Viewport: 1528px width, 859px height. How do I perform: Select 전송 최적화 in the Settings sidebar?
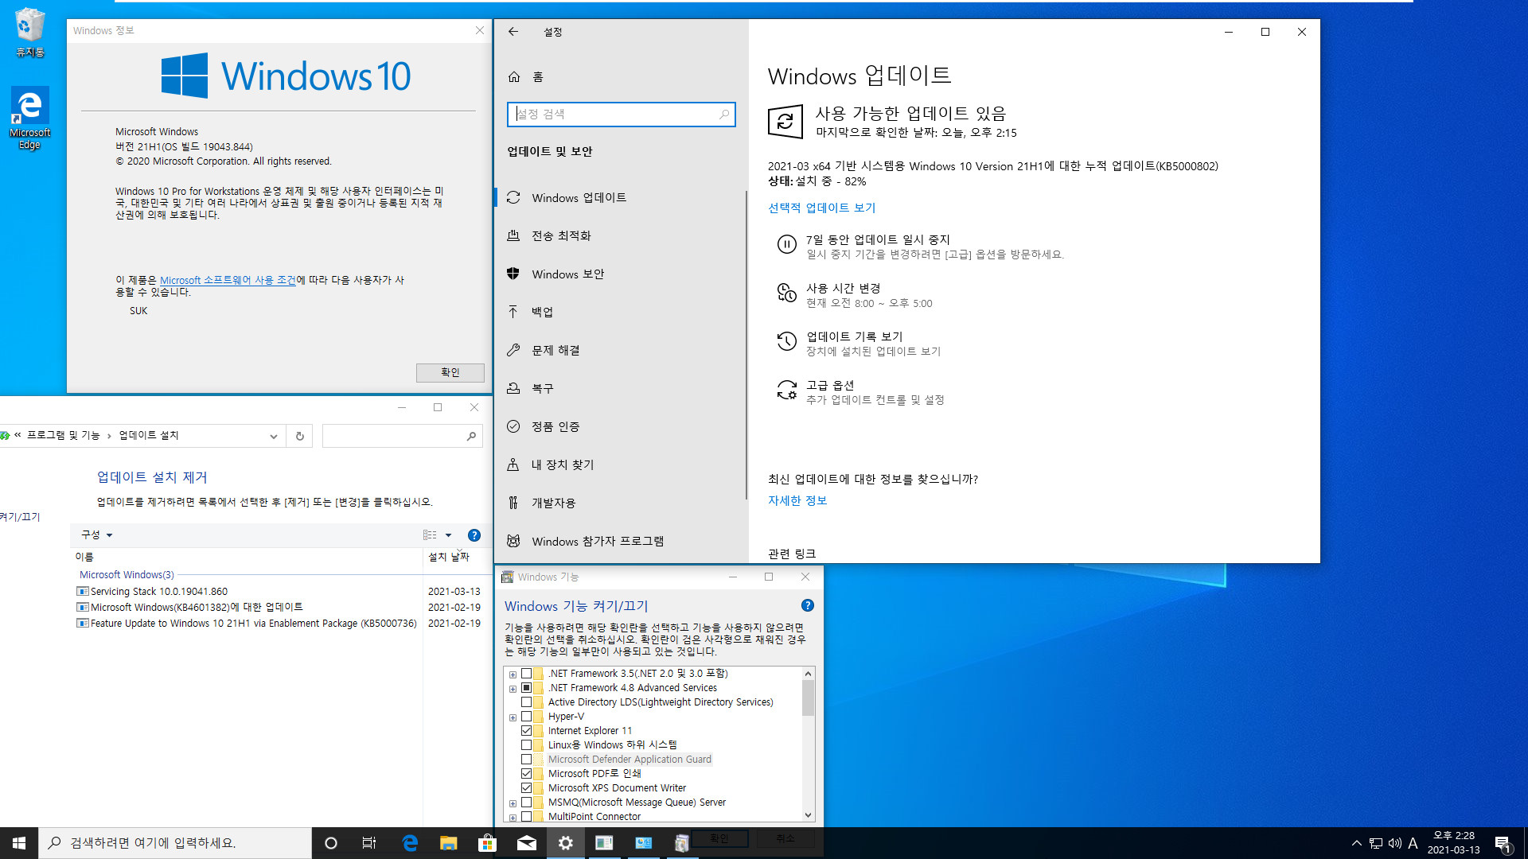point(619,236)
